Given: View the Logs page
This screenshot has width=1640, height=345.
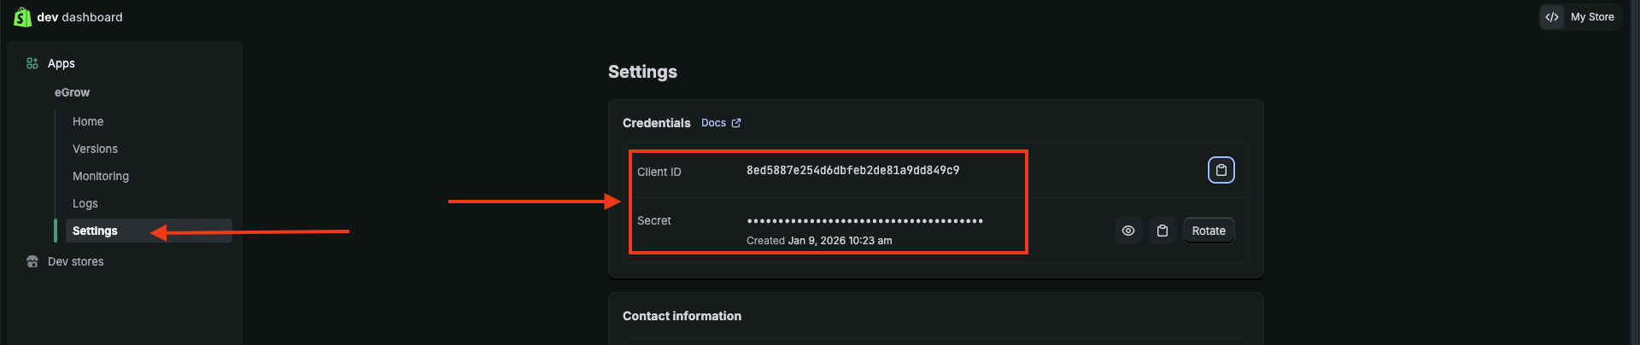Looking at the screenshot, I should coord(85,203).
